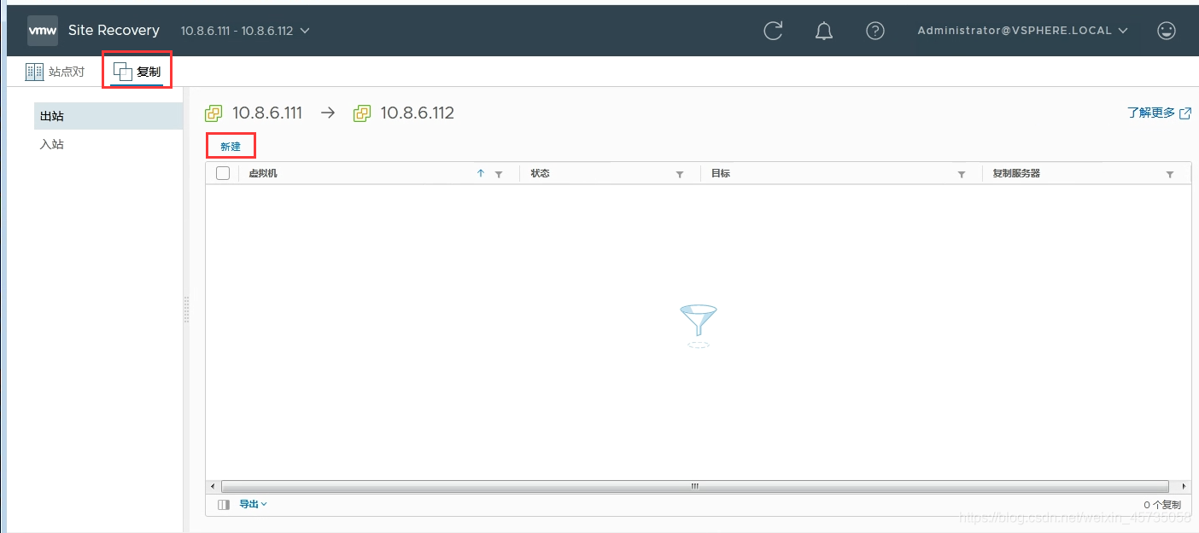Image resolution: width=1199 pixels, height=533 pixels.
Task: Open the 导出 dropdown
Action: tap(253, 504)
